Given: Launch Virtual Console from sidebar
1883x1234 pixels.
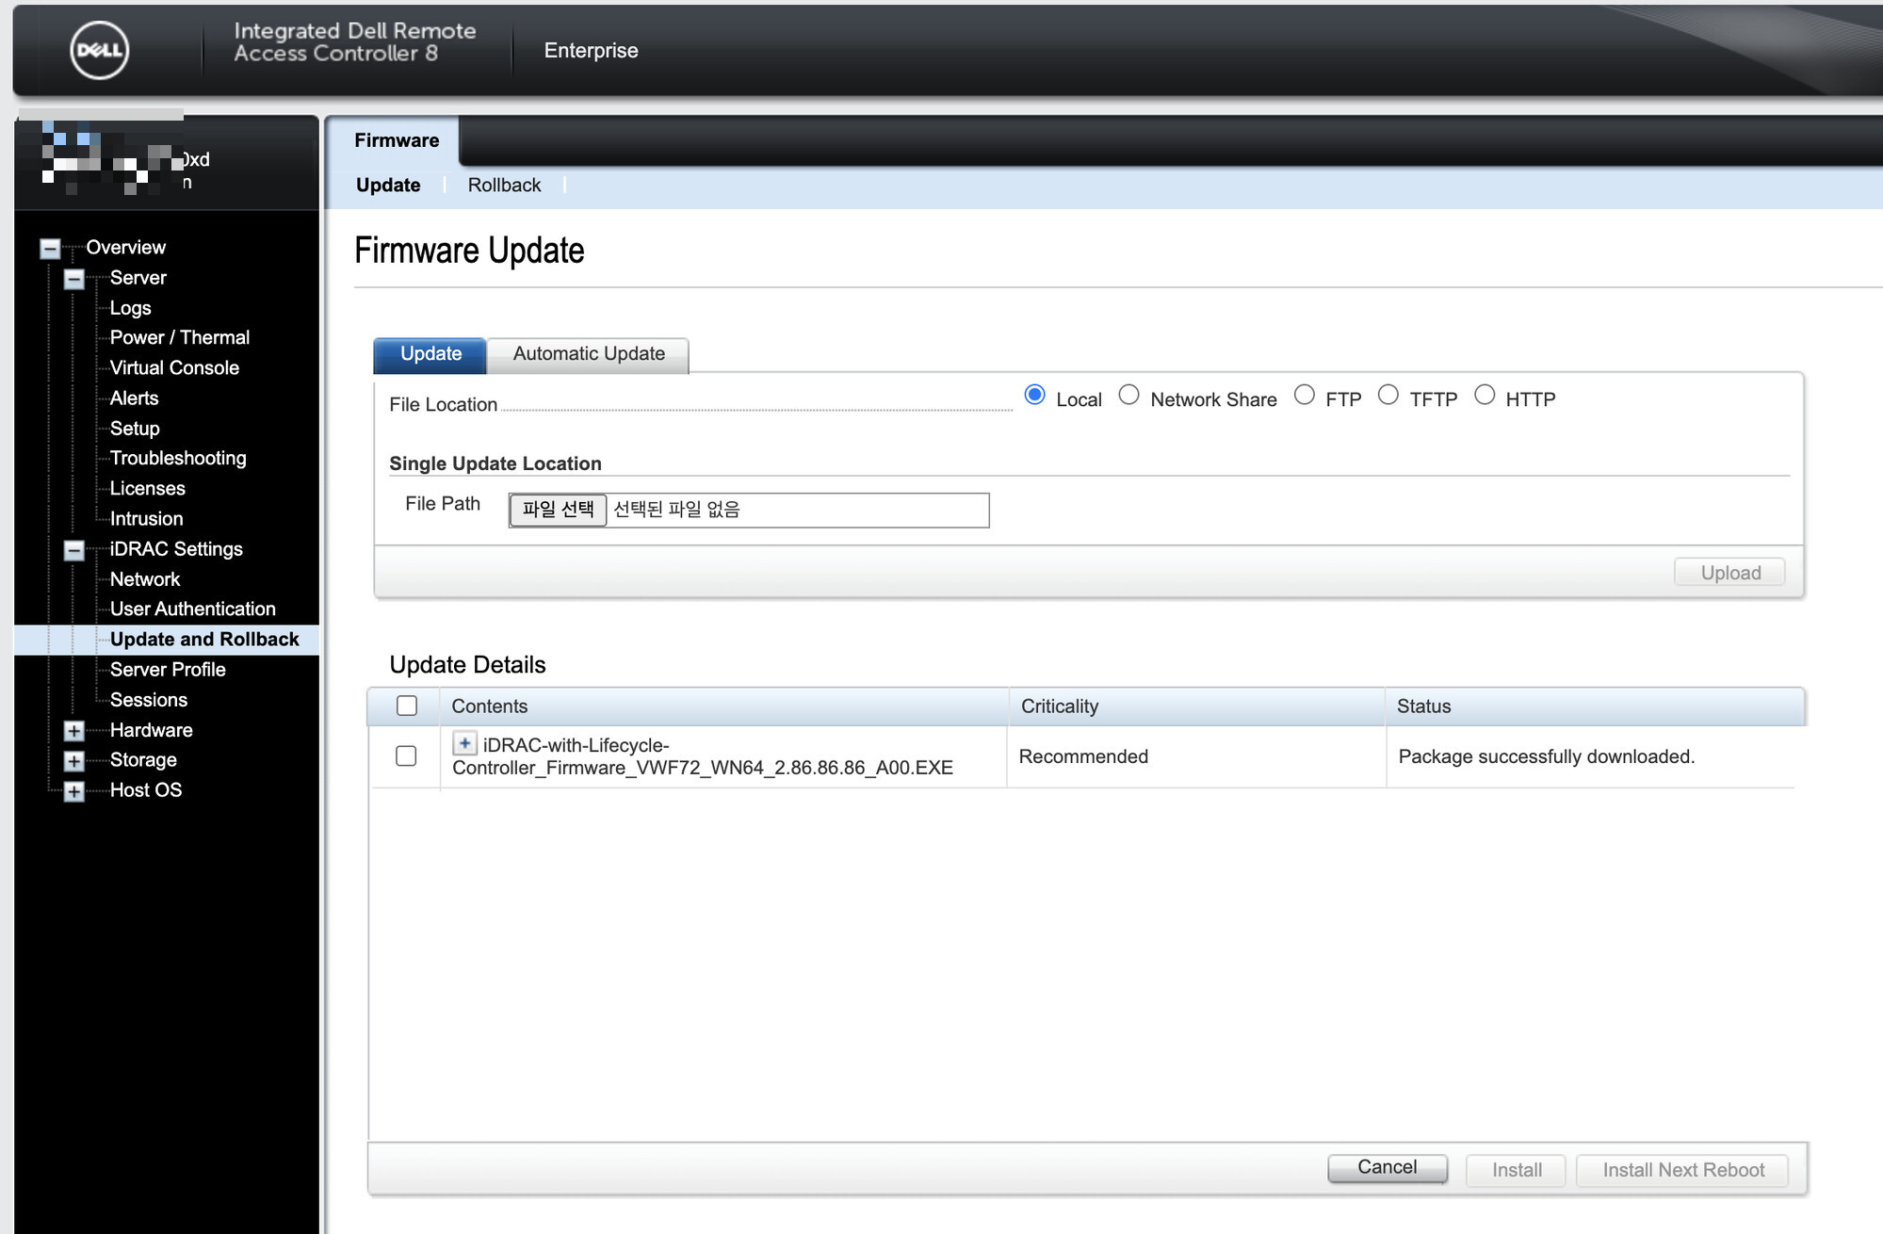Looking at the screenshot, I should [x=174, y=368].
